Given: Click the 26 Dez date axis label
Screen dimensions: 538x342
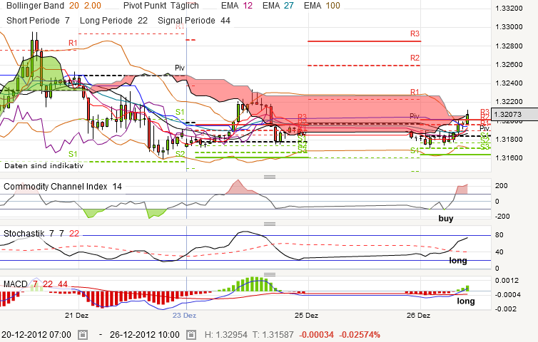Looking at the screenshot, I should pyautogui.click(x=418, y=315).
